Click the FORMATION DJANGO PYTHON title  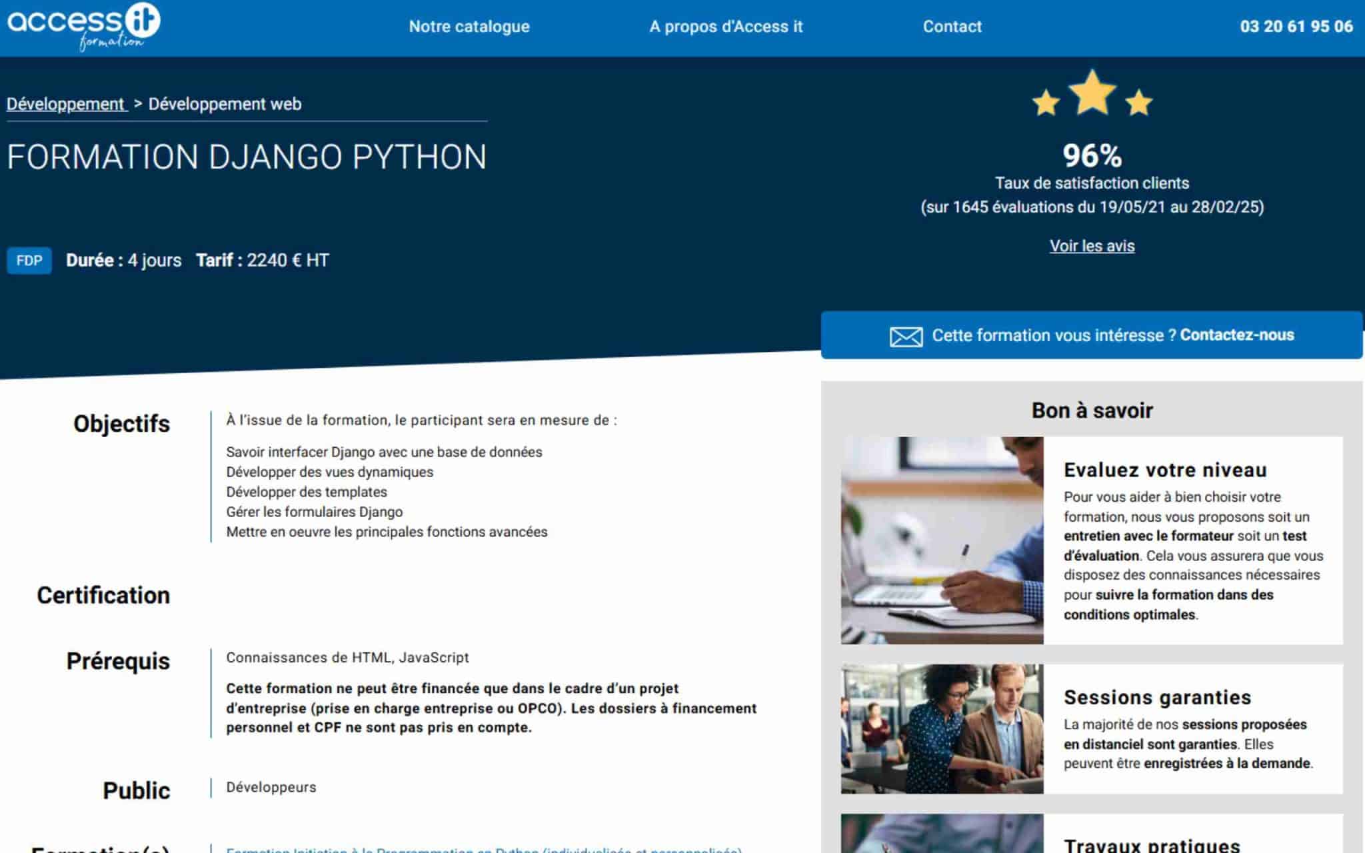pyautogui.click(x=247, y=157)
